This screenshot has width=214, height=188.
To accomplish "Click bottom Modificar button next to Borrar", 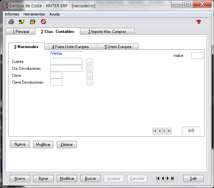I will (67, 178).
